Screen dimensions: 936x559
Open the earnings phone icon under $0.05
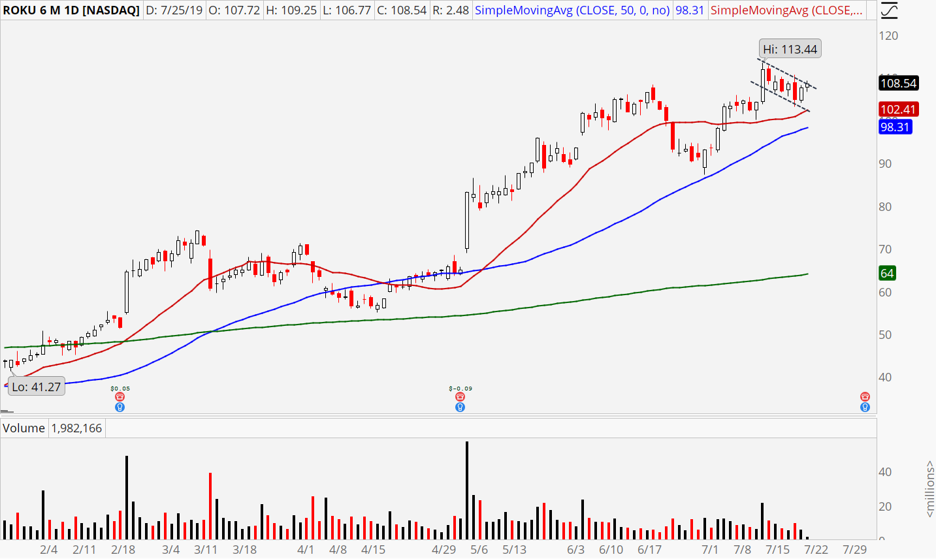click(120, 397)
